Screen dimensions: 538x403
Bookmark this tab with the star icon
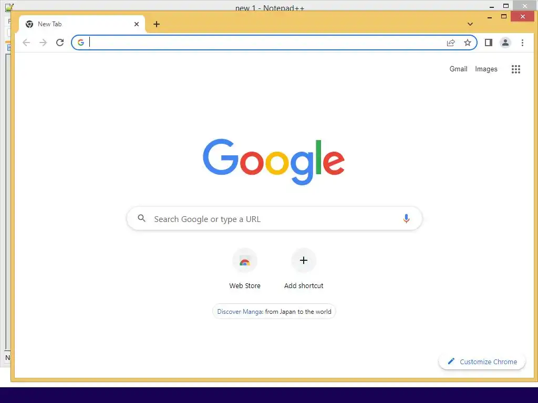click(x=467, y=43)
